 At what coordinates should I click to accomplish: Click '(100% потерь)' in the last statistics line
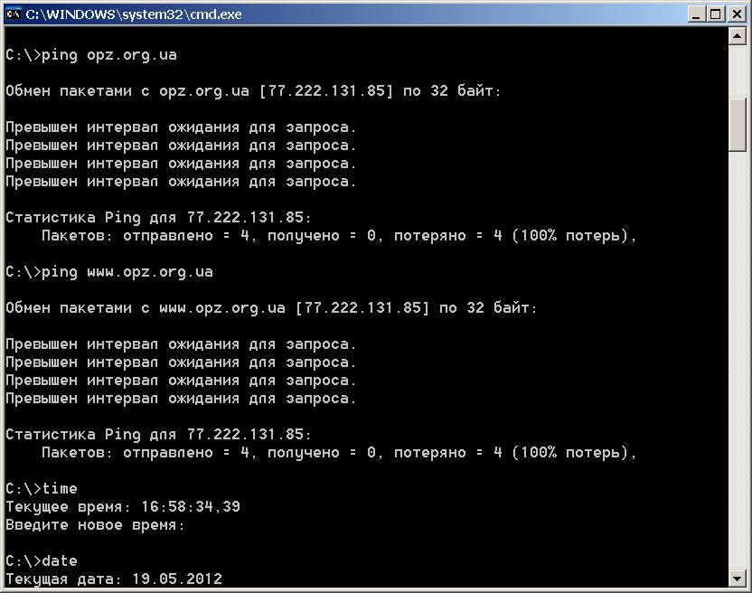[x=574, y=453]
